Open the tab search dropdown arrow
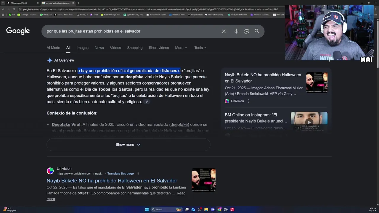The height and width of the screenshot is (213, 379). point(3,3)
